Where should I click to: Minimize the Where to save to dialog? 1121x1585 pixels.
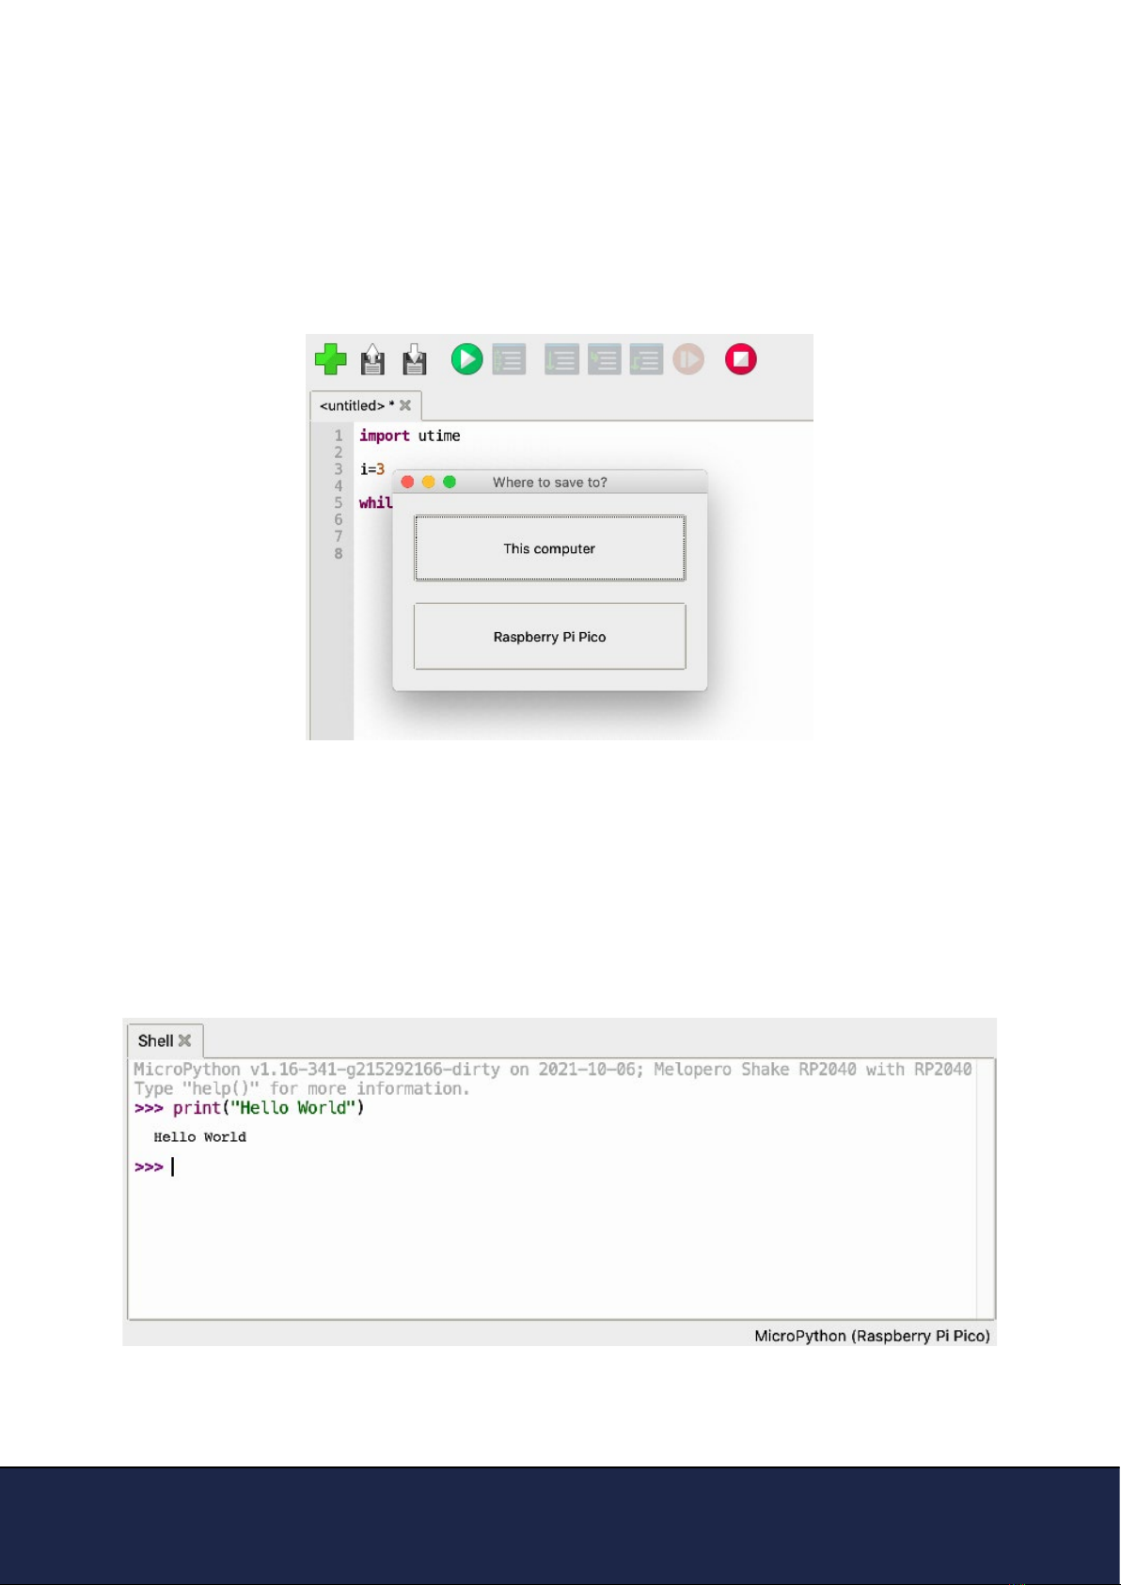tap(428, 482)
